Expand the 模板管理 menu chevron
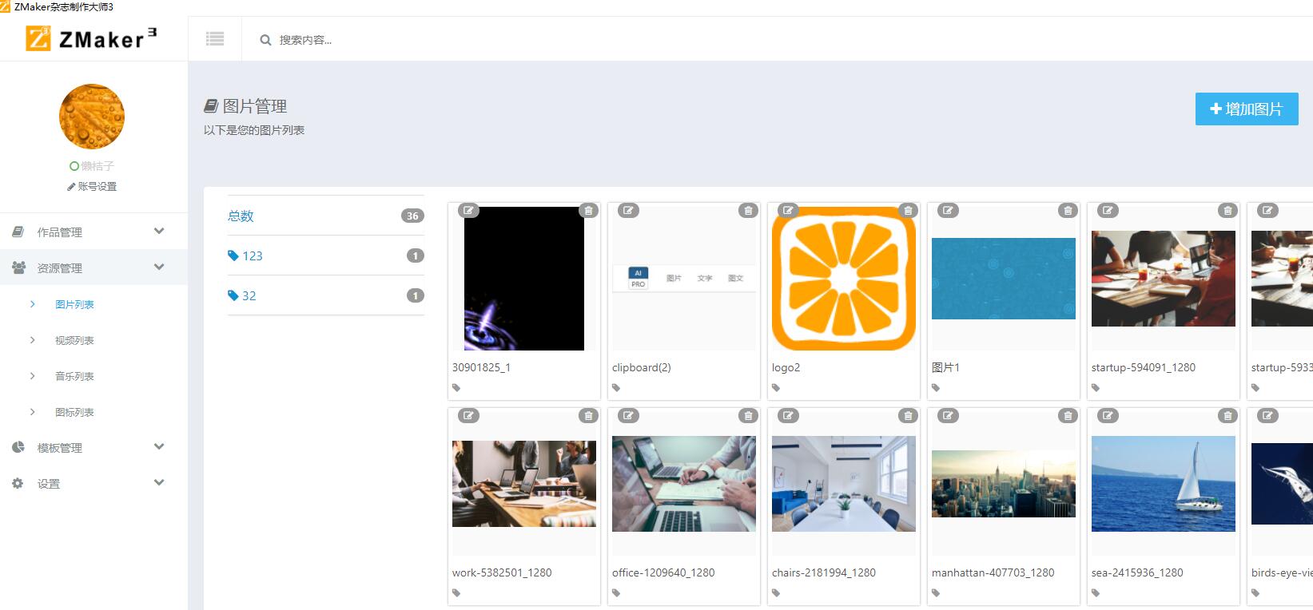 159,447
